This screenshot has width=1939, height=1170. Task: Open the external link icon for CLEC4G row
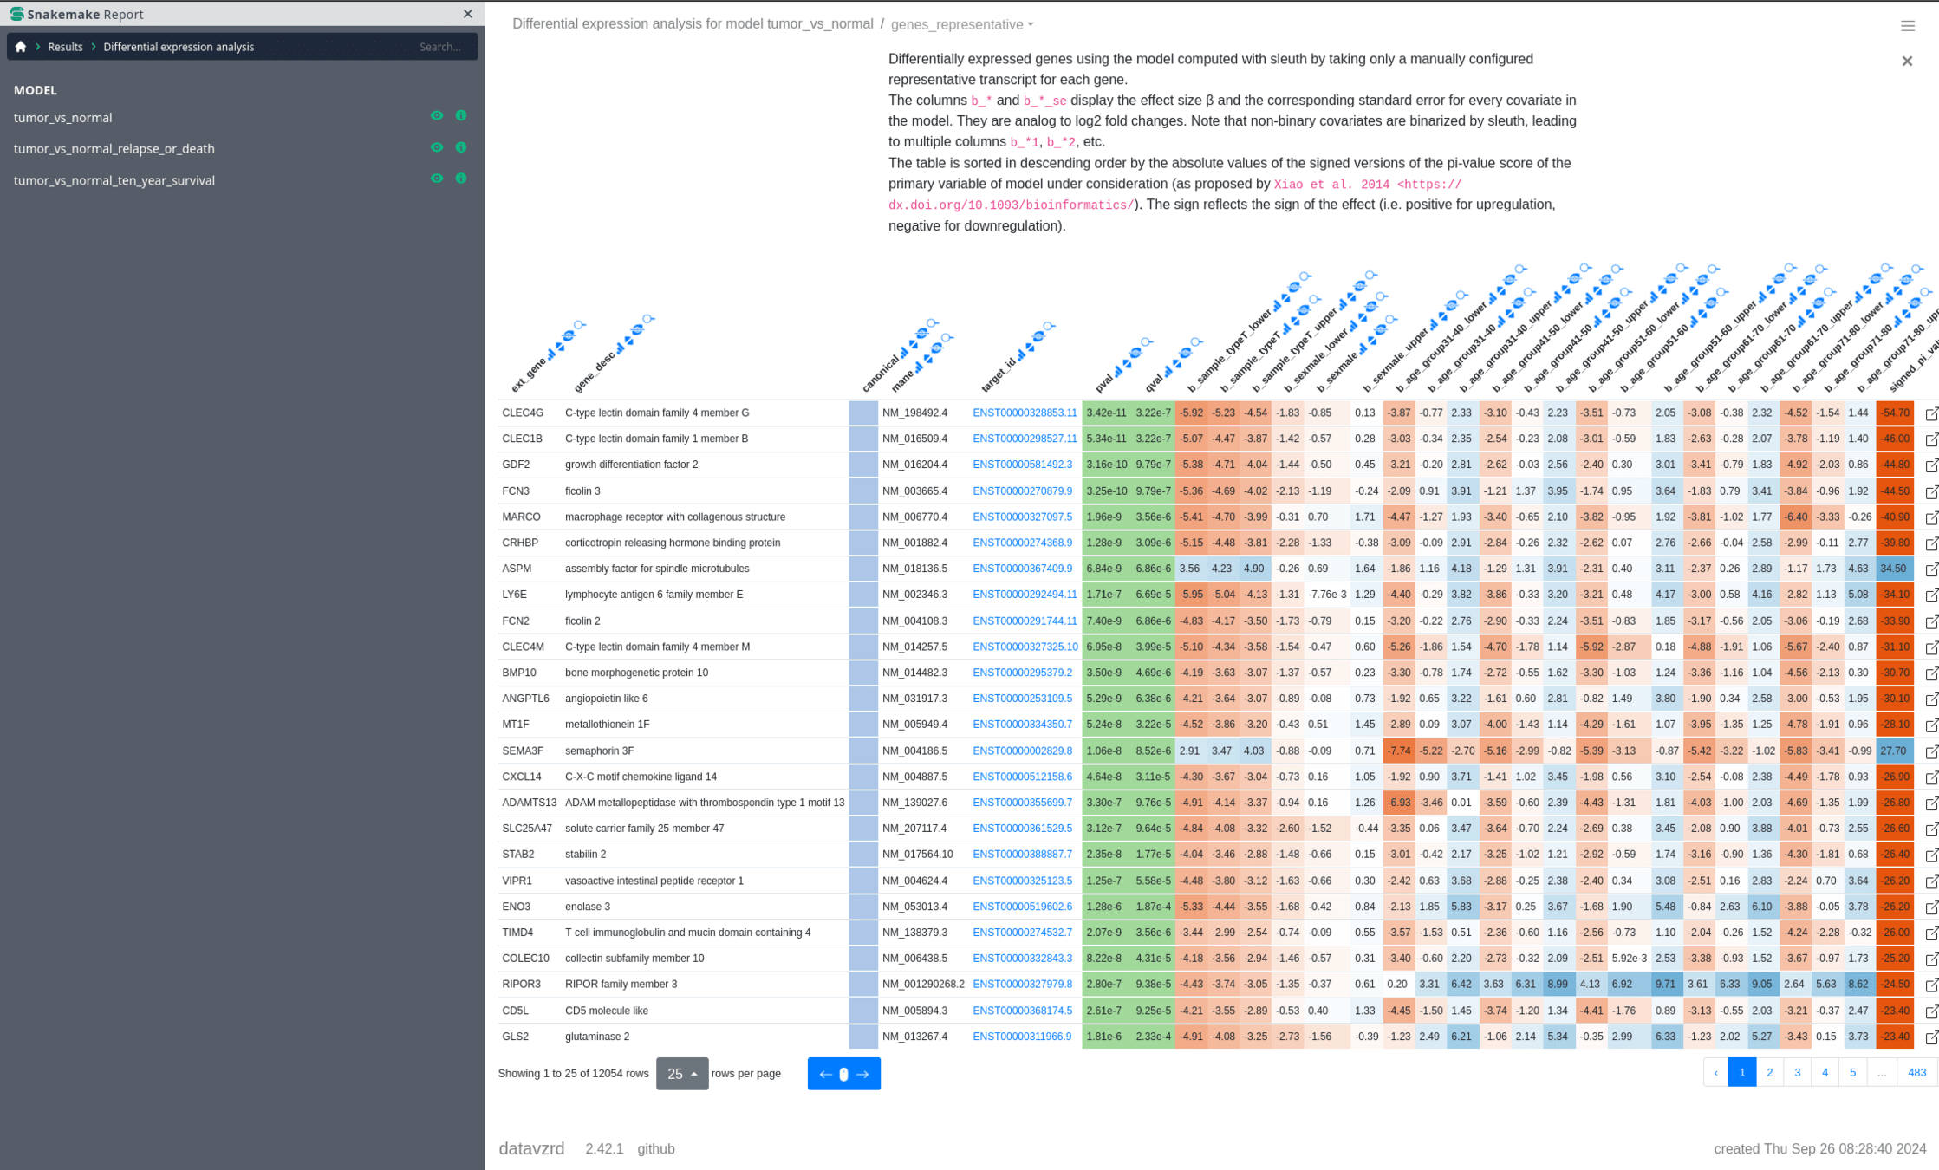click(1931, 413)
